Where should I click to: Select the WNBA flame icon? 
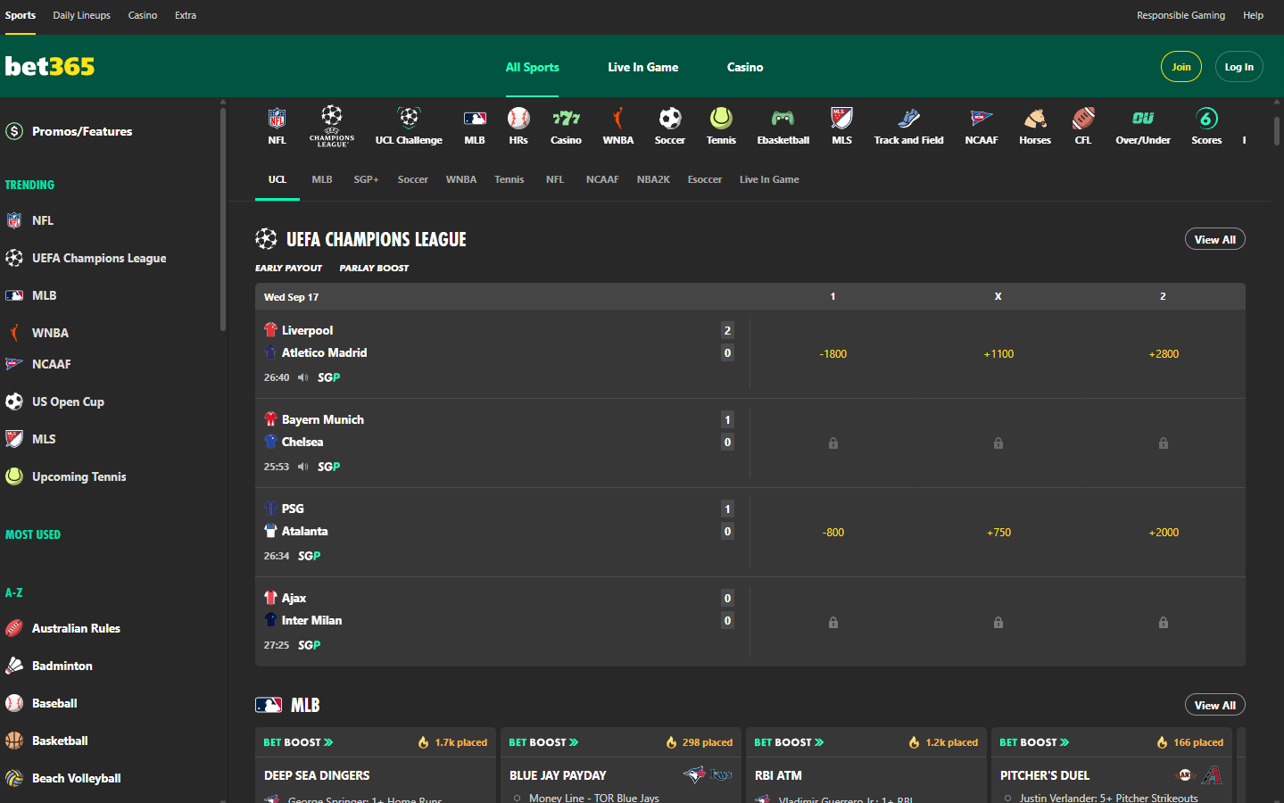(x=617, y=116)
